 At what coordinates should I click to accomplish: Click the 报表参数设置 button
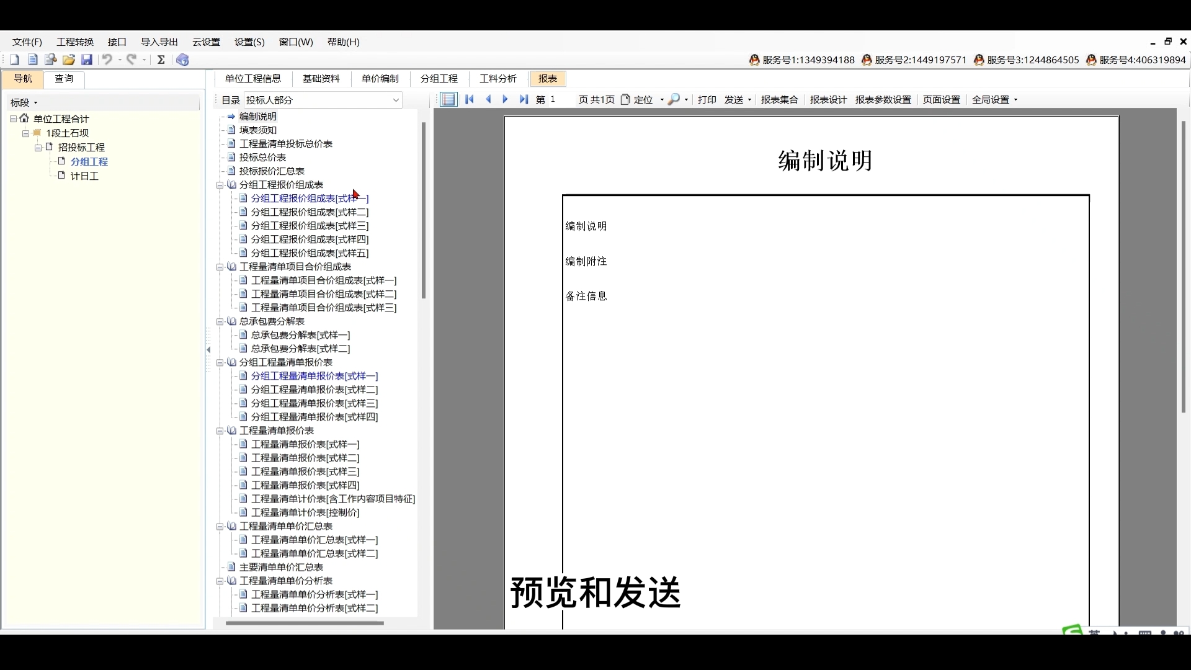click(x=883, y=100)
